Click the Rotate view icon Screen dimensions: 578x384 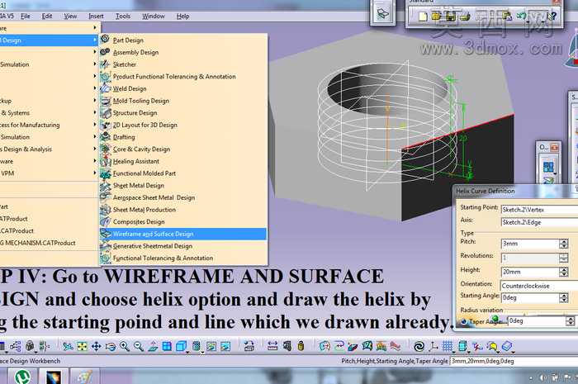pyautogui.click(x=110, y=346)
